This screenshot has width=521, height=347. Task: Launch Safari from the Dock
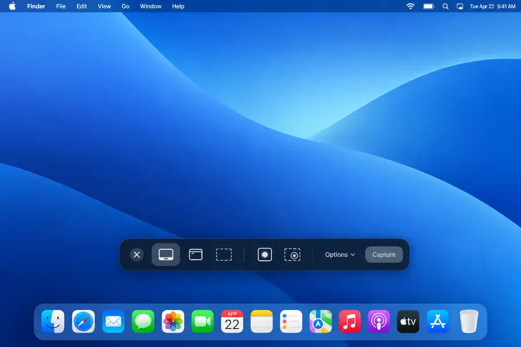point(83,322)
